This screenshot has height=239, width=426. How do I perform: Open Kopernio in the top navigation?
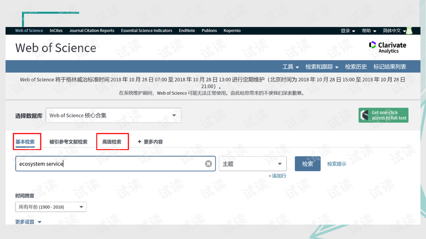[232, 31]
